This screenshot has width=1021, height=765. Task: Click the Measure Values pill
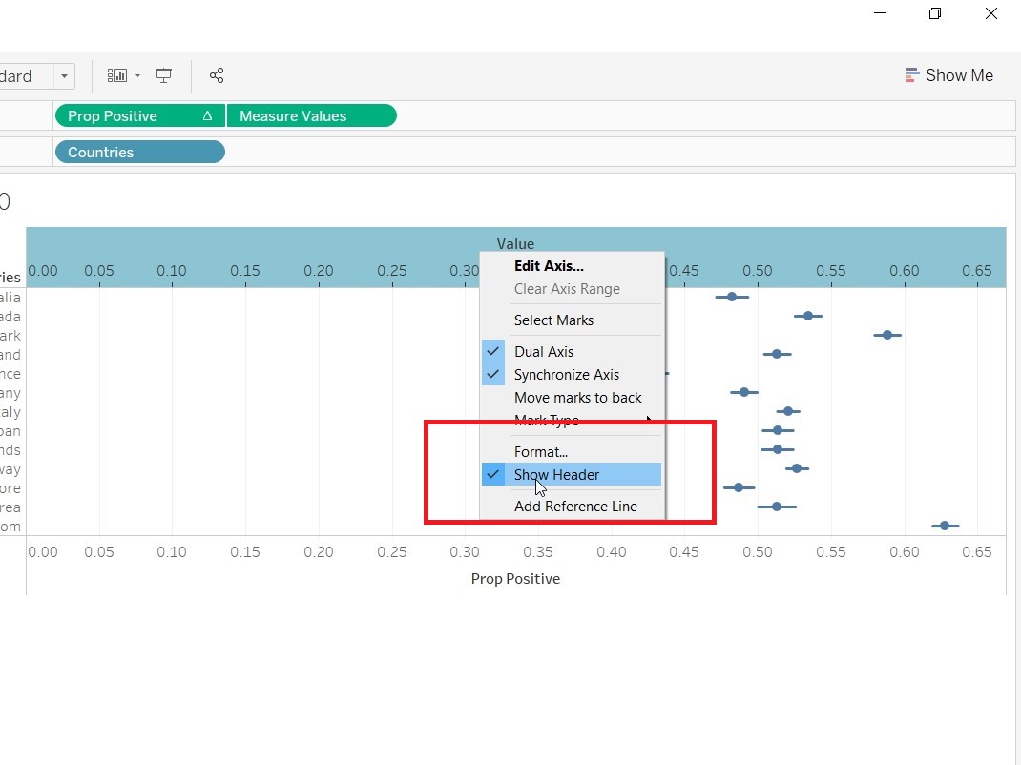311,116
